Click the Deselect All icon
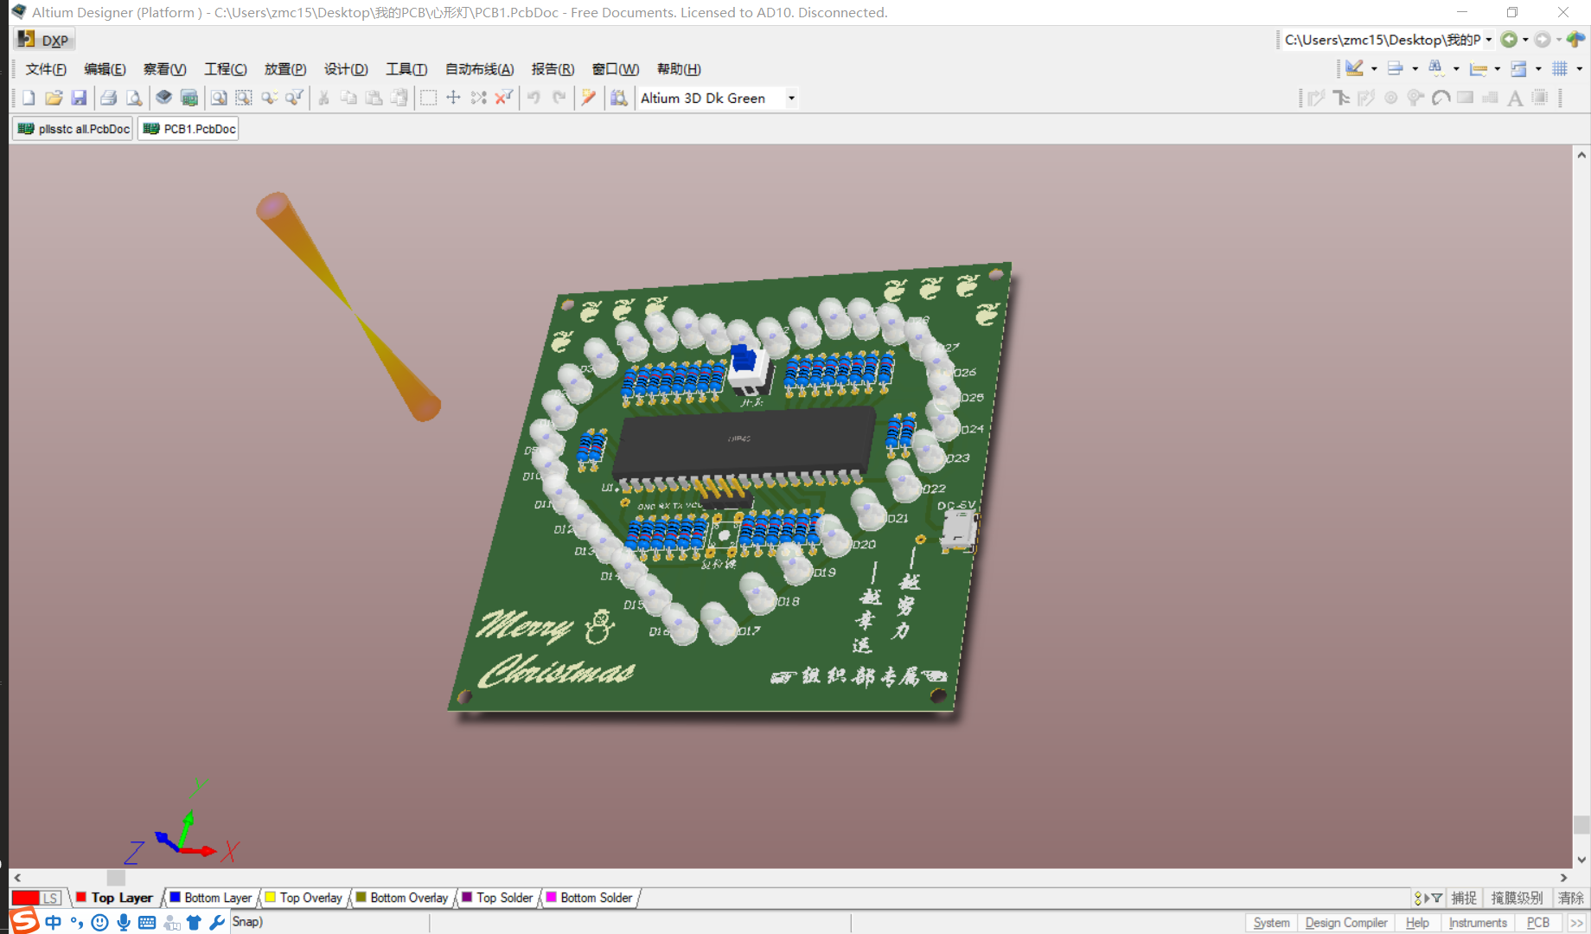The image size is (1591, 934). pos(478,98)
